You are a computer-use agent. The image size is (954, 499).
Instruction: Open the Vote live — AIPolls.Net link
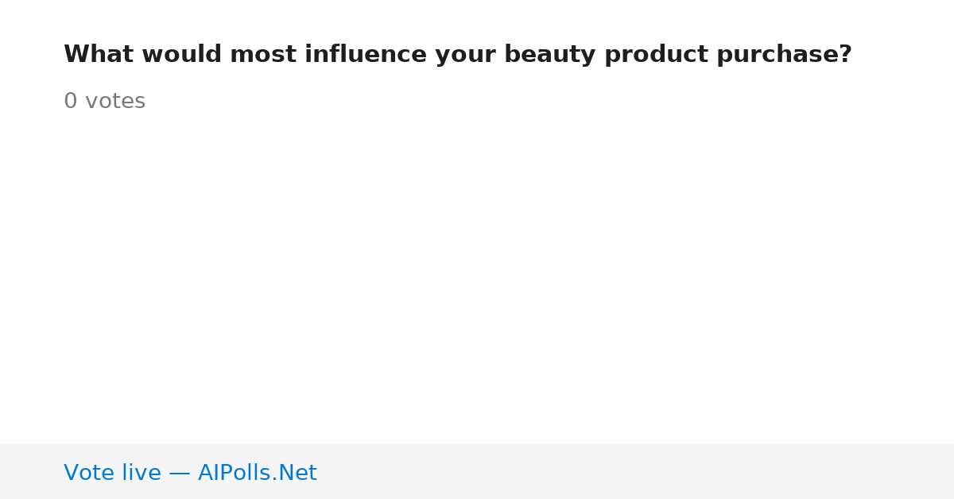click(x=190, y=473)
